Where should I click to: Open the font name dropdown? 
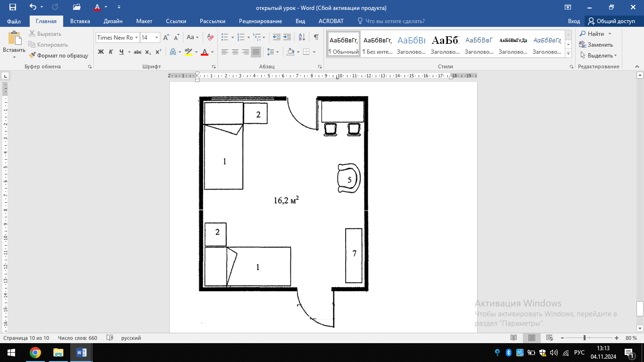(x=137, y=38)
